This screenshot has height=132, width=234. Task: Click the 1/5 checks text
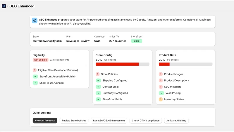(173, 60)
